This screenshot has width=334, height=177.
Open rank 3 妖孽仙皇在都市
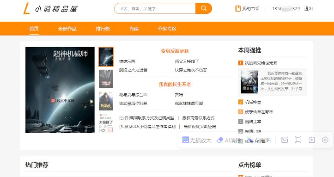259,112
